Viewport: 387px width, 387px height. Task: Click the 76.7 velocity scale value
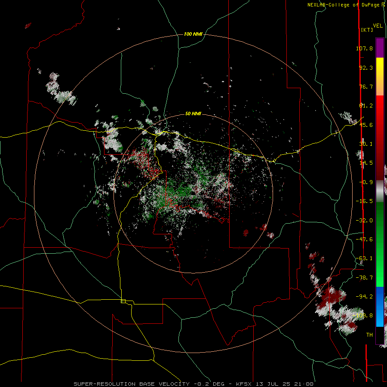pyautogui.click(x=366, y=86)
